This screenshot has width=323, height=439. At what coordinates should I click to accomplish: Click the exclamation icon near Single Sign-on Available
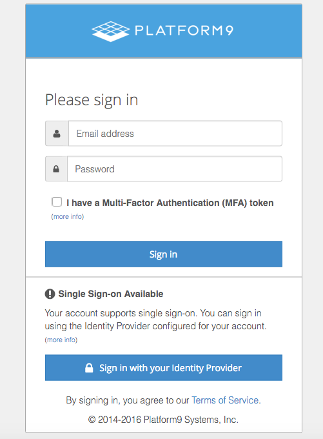(x=50, y=294)
